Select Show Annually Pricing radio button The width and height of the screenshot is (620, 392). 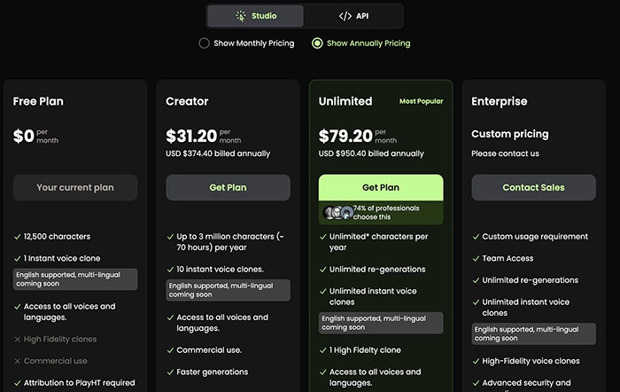point(317,43)
